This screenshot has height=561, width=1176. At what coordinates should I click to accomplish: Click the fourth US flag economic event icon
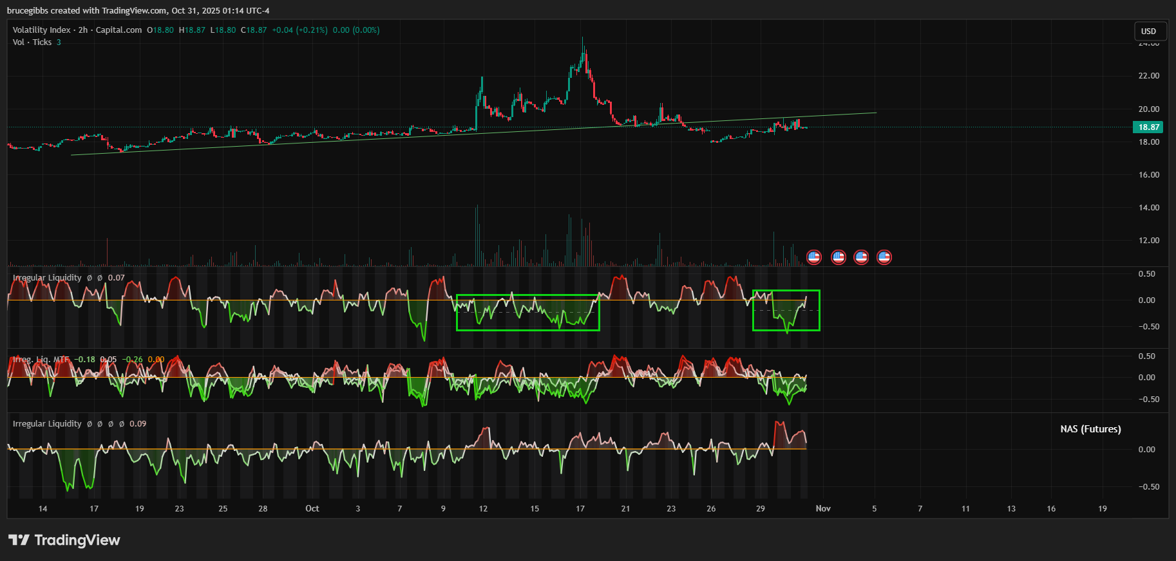(884, 257)
